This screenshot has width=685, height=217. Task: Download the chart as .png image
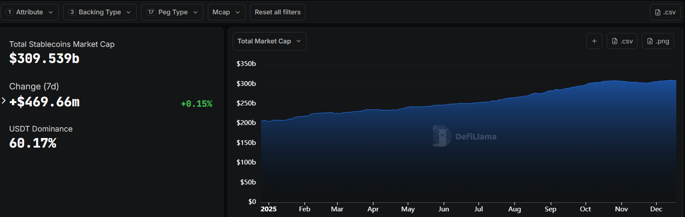[658, 41]
